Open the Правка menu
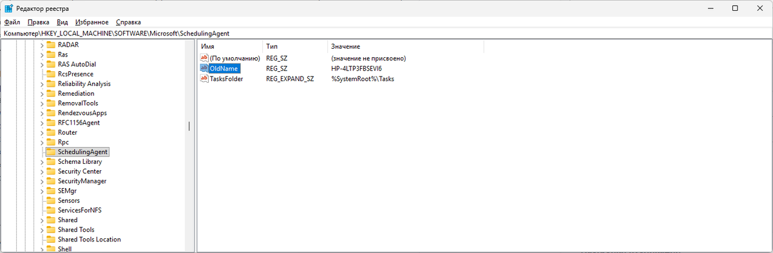Viewport: 773px width, 253px height. [x=38, y=22]
